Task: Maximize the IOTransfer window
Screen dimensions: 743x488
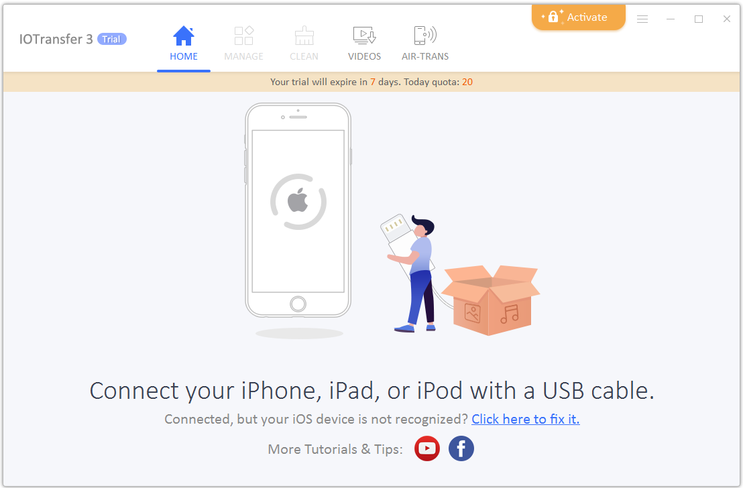Action: (x=699, y=19)
